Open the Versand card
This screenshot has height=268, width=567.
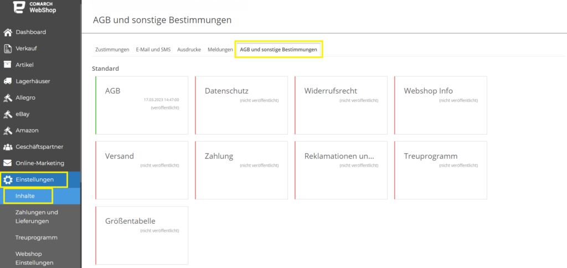pyautogui.click(x=142, y=171)
